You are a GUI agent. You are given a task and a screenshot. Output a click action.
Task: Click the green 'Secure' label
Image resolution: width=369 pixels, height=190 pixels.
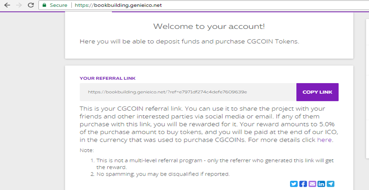click(x=59, y=5)
